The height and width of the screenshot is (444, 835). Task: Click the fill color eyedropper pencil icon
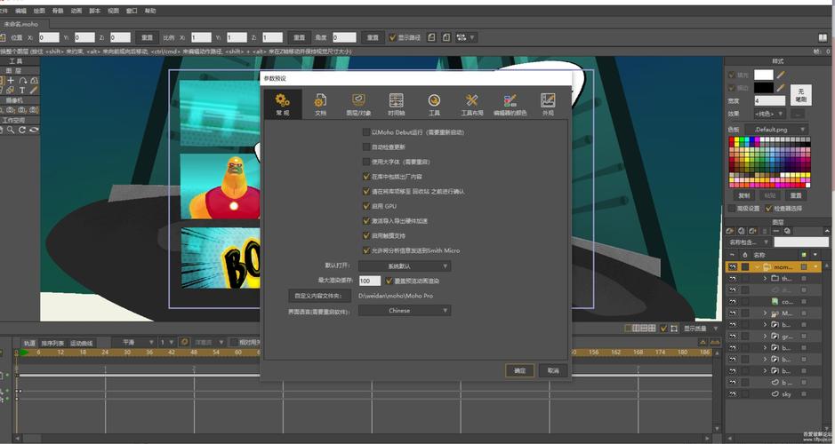pos(781,75)
